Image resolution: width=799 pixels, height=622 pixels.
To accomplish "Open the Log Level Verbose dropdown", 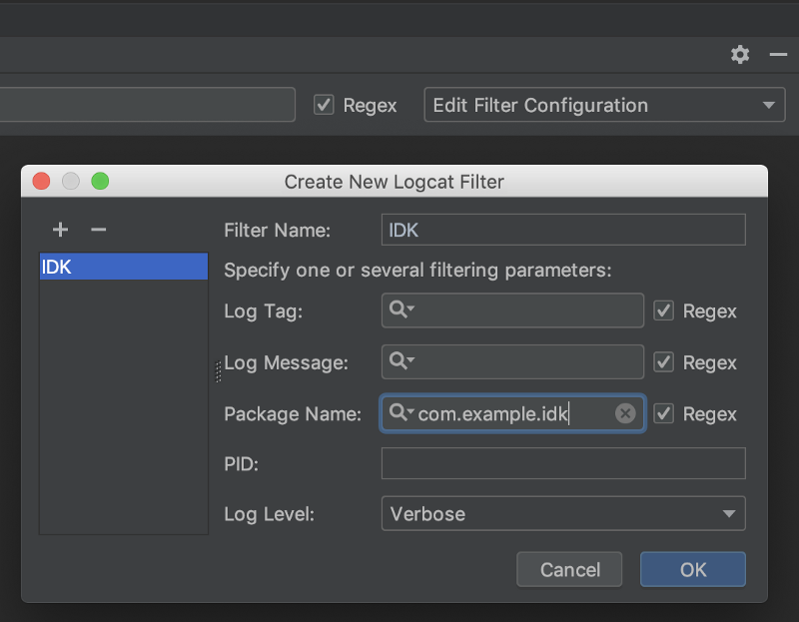I will (x=563, y=514).
